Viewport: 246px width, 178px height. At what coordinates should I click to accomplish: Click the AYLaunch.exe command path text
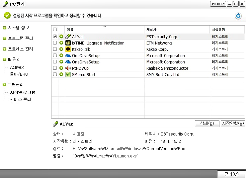[x=106, y=156]
